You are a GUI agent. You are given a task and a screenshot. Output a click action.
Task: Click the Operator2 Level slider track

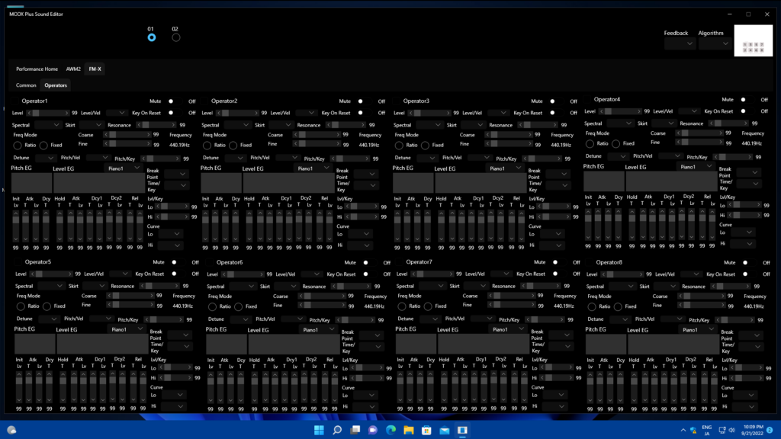tap(238, 113)
